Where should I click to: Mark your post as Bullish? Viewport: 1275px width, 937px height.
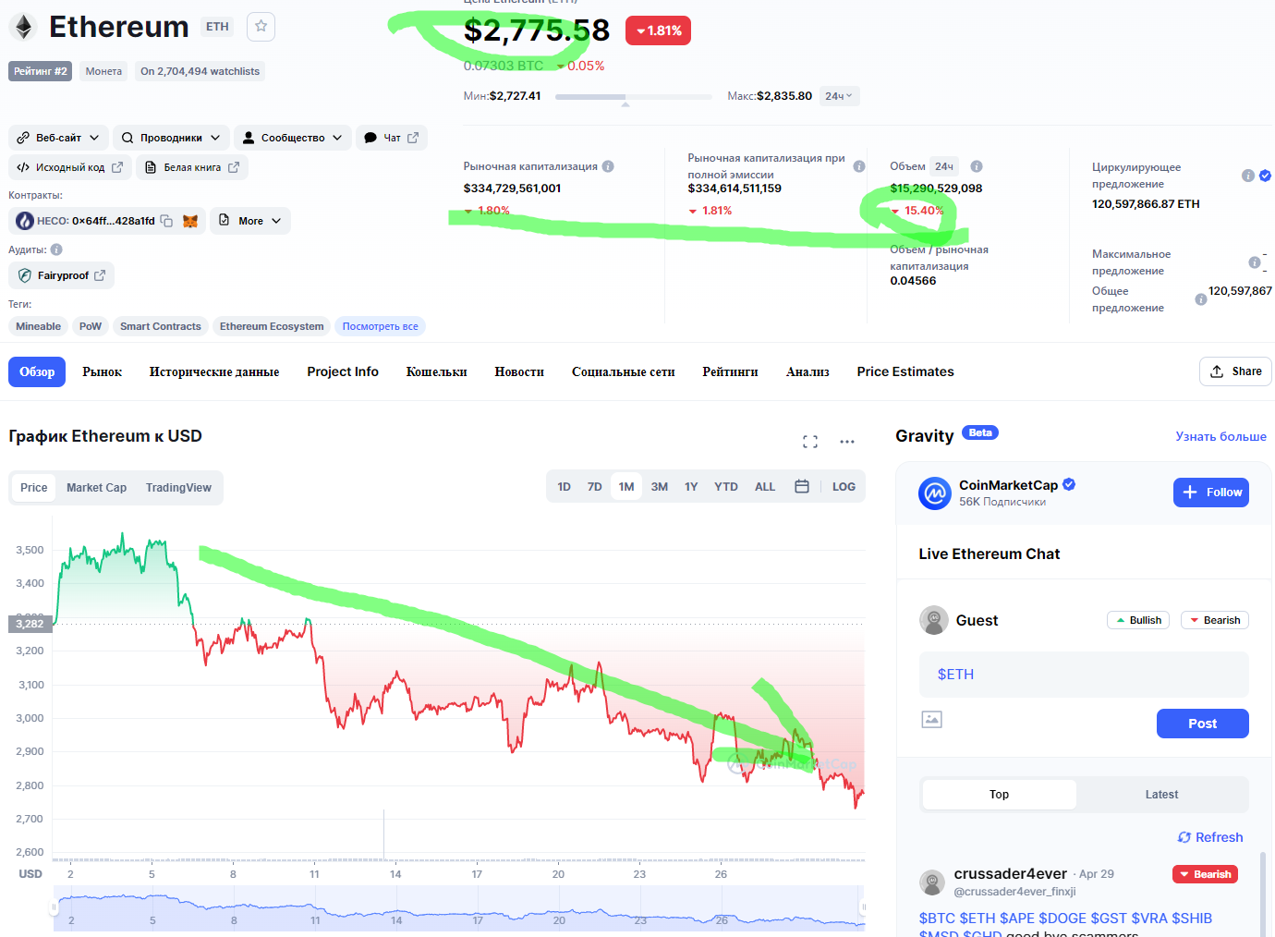tap(1138, 620)
